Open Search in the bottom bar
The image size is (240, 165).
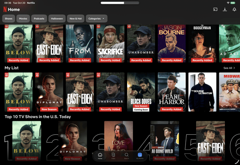(127, 156)
